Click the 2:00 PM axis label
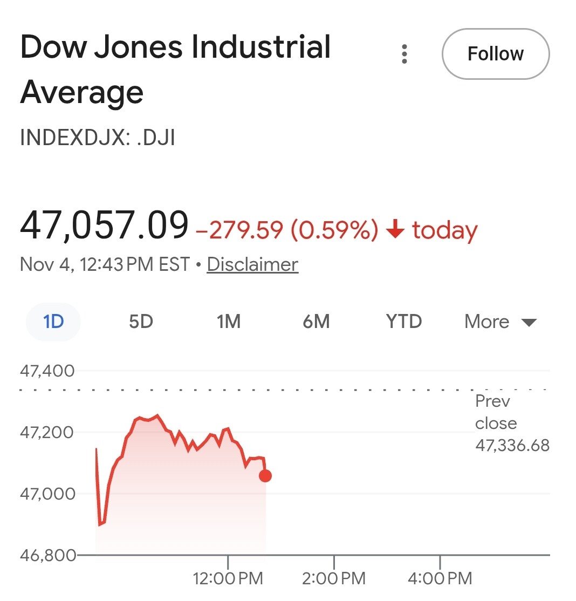 click(x=334, y=579)
